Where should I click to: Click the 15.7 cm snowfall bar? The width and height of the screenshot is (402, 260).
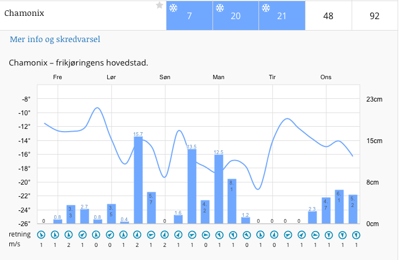click(138, 180)
